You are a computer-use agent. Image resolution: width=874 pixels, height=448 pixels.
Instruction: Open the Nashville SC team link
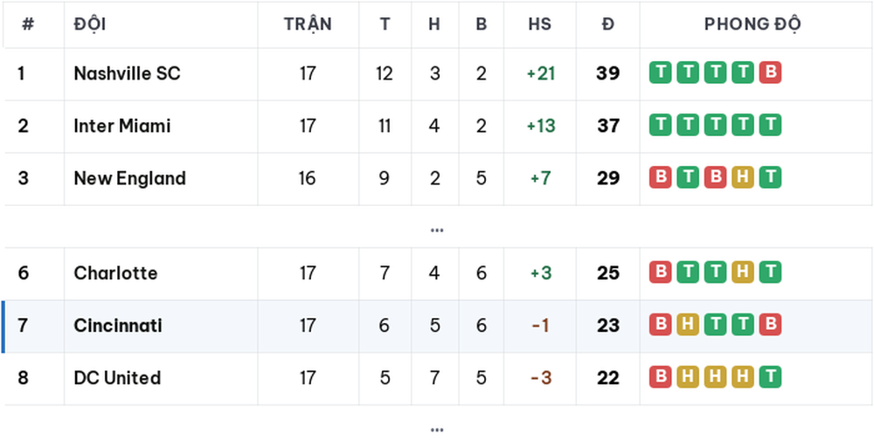pos(127,73)
